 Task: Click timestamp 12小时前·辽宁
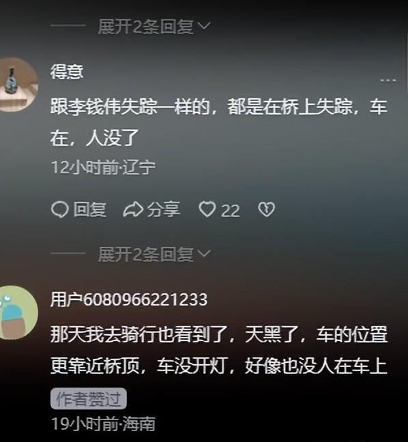(x=103, y=167)
